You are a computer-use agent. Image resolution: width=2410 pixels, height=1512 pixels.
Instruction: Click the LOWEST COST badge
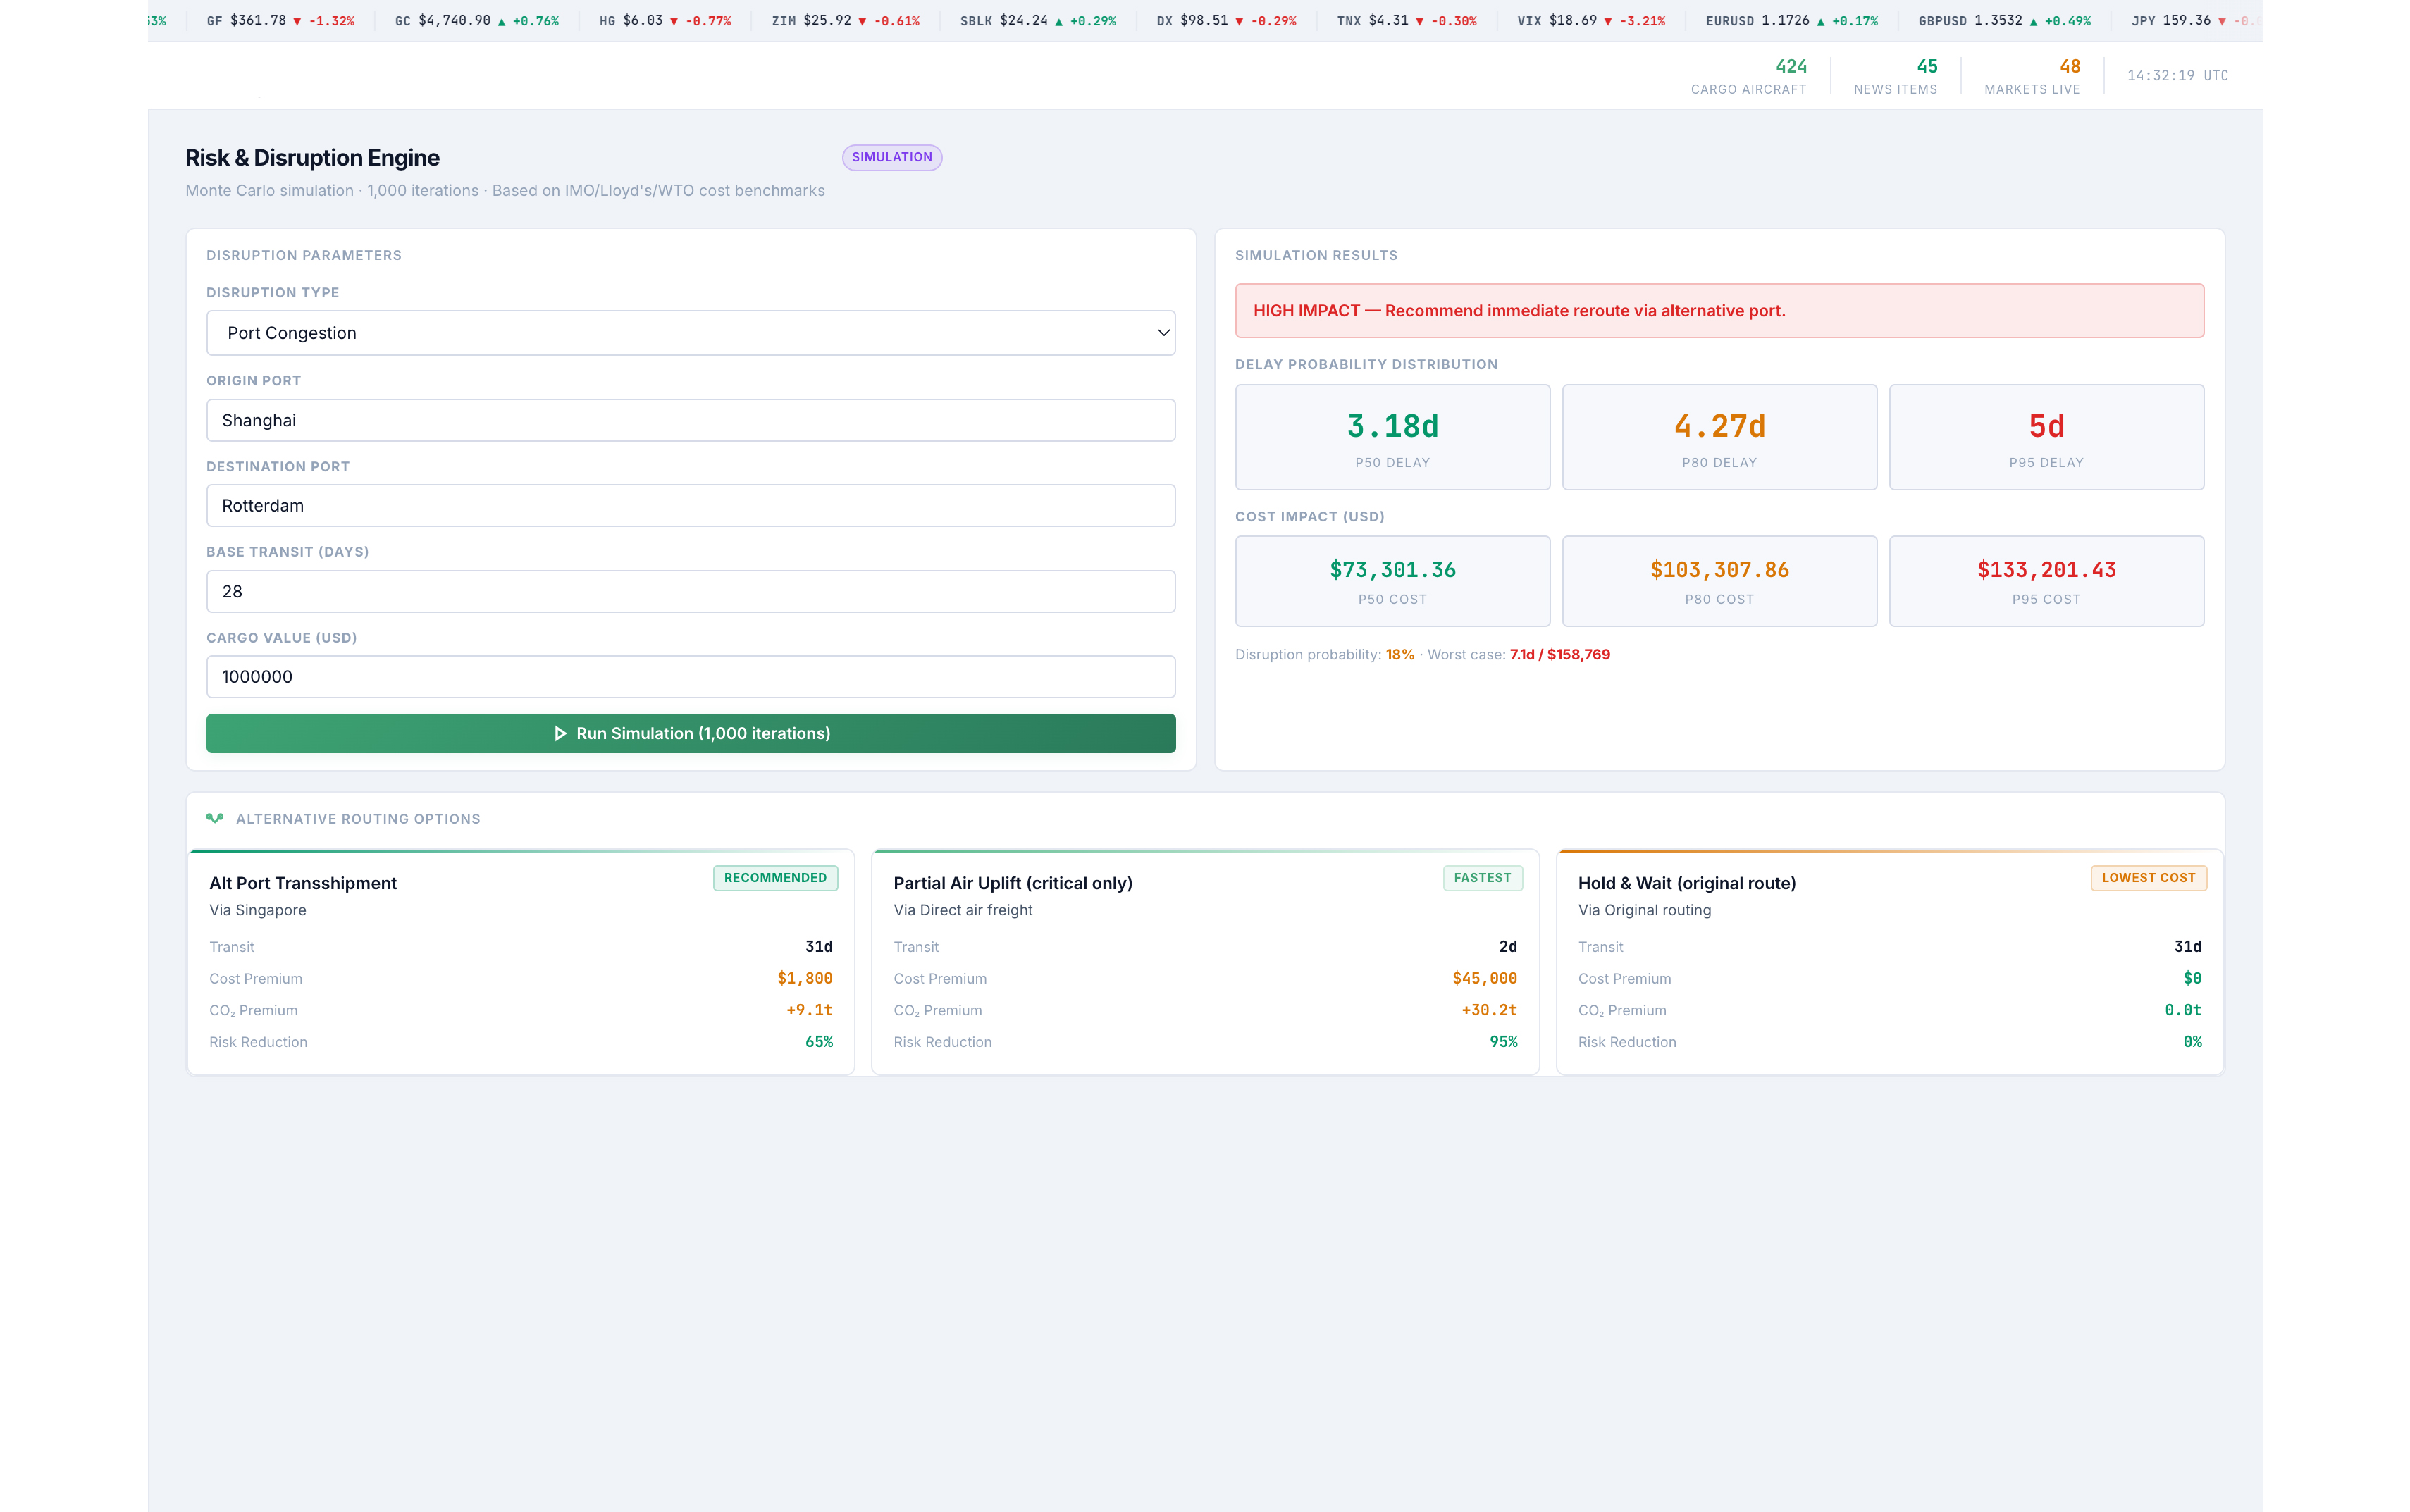click(2148, 878)
